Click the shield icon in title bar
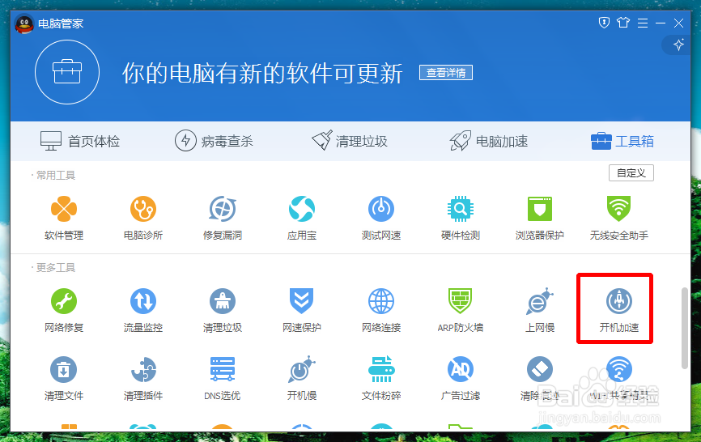This screenshot has height=442, width=701. [x=604, y=23]
